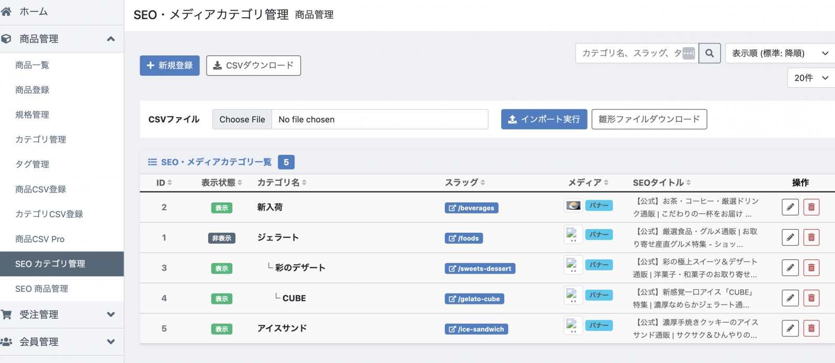Sort the table by スラッグ column
This screenshot has height=363, width=835.
465,183
